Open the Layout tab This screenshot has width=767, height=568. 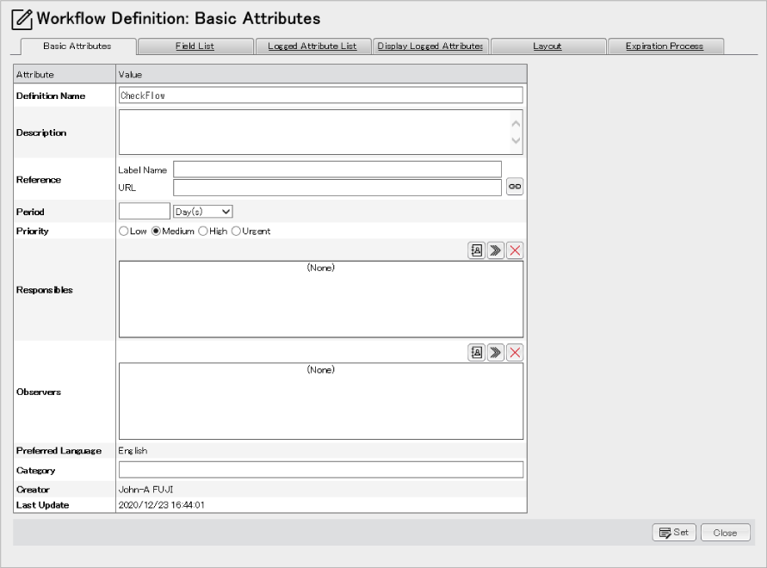coord(547,46)
